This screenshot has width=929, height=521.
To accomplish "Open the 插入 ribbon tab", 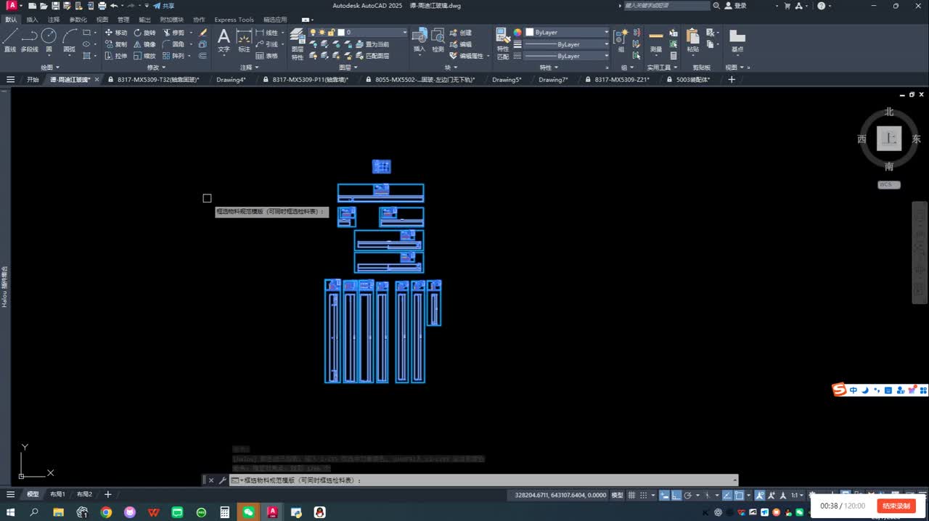I will click(x=32, y=20).
